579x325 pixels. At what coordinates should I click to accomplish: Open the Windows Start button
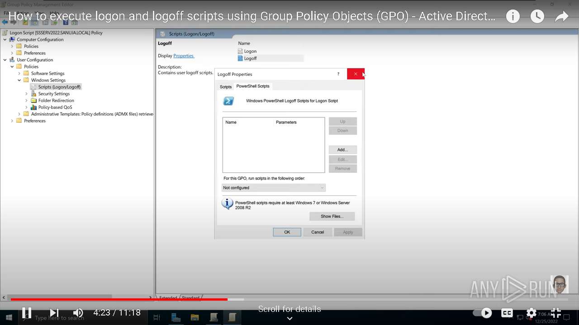(9, 318)
